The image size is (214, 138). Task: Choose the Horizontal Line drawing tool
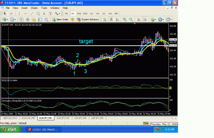point(25,14)
